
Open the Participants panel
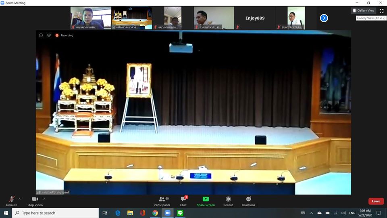tap(162, 201)
